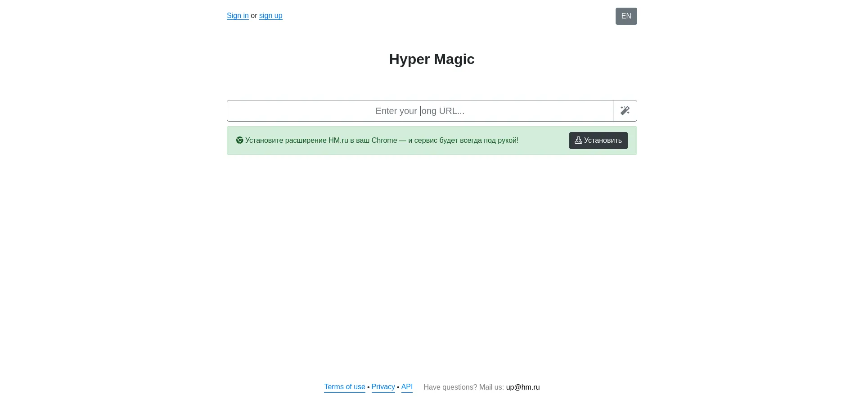Click the Hyper Magic heading
The image size is (864, 400).
432,59
